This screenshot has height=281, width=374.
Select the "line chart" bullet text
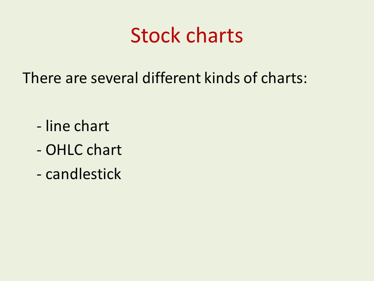pos(77,126)
